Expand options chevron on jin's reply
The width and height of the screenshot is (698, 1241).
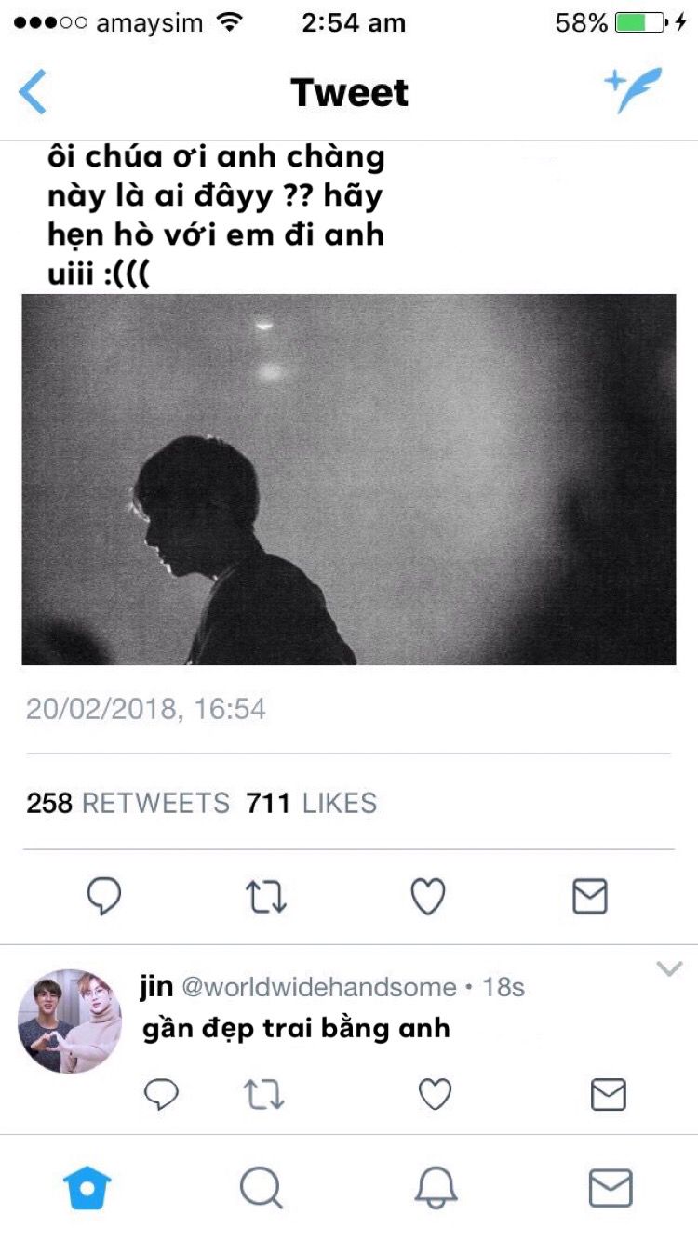click(x=669, y=969)
